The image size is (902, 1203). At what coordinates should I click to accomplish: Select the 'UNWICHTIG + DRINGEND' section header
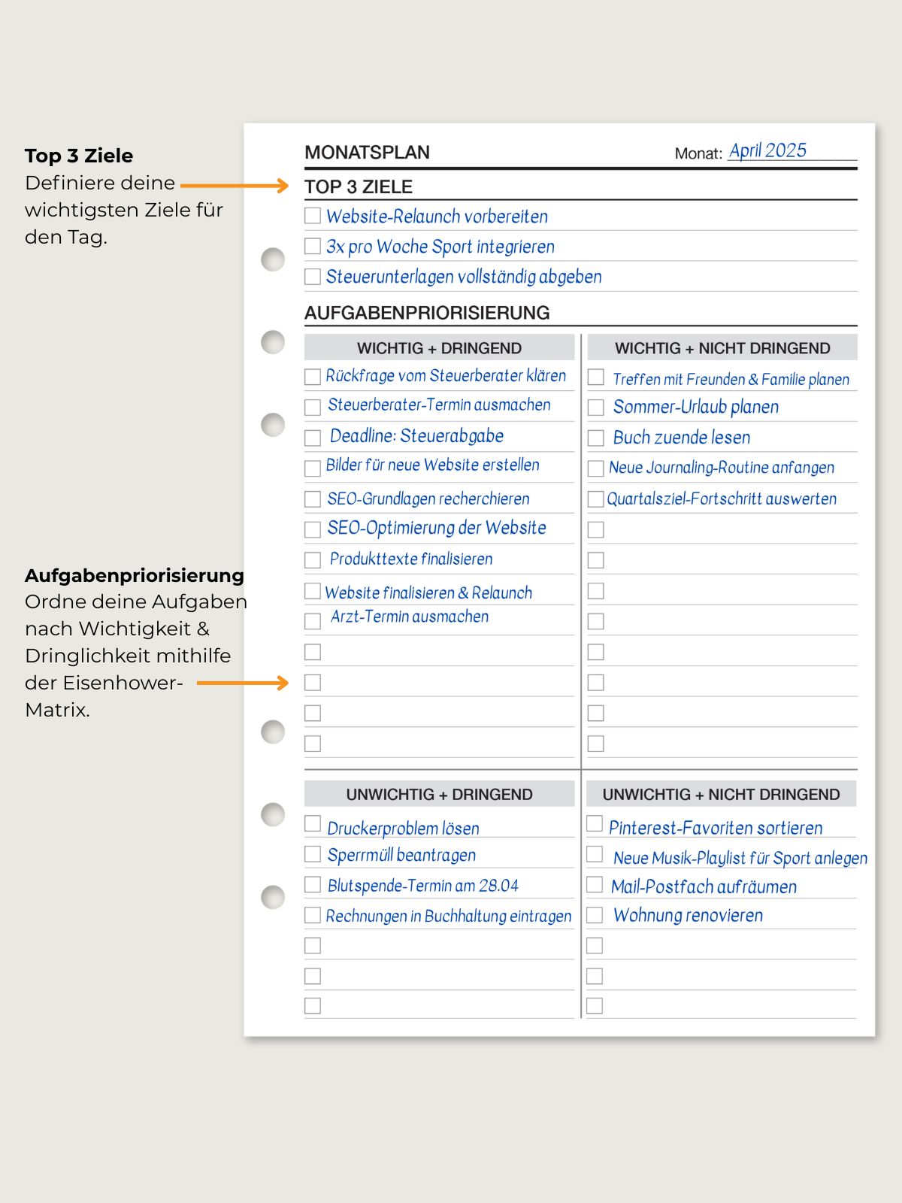[439, 794]
